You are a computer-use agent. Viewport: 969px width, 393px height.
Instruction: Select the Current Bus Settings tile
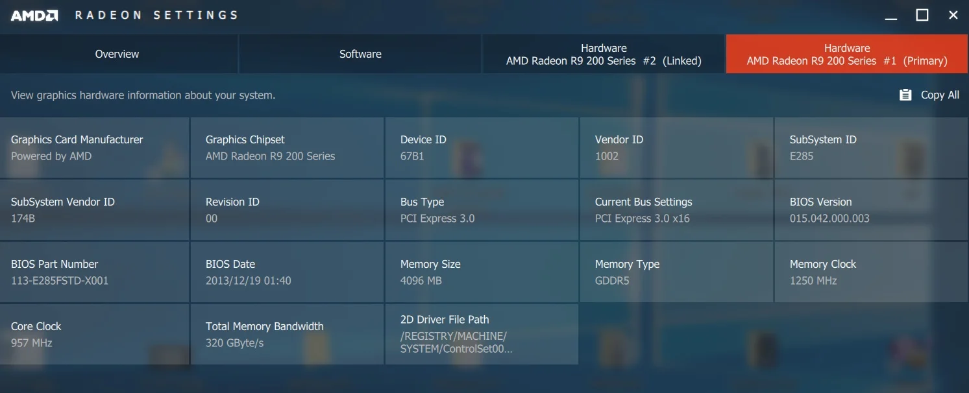point(676,209)
